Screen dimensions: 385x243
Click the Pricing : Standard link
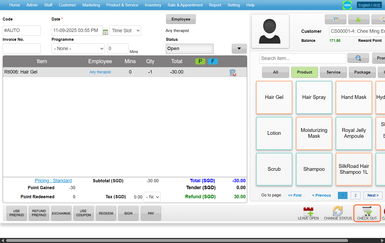53,181
